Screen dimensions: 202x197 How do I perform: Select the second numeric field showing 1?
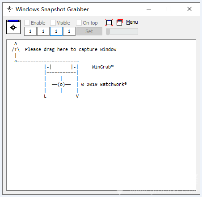[43, 31]
